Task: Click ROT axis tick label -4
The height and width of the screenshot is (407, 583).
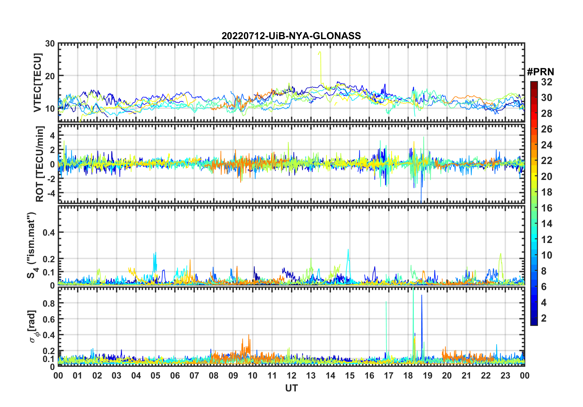Action: click(51, 193)
